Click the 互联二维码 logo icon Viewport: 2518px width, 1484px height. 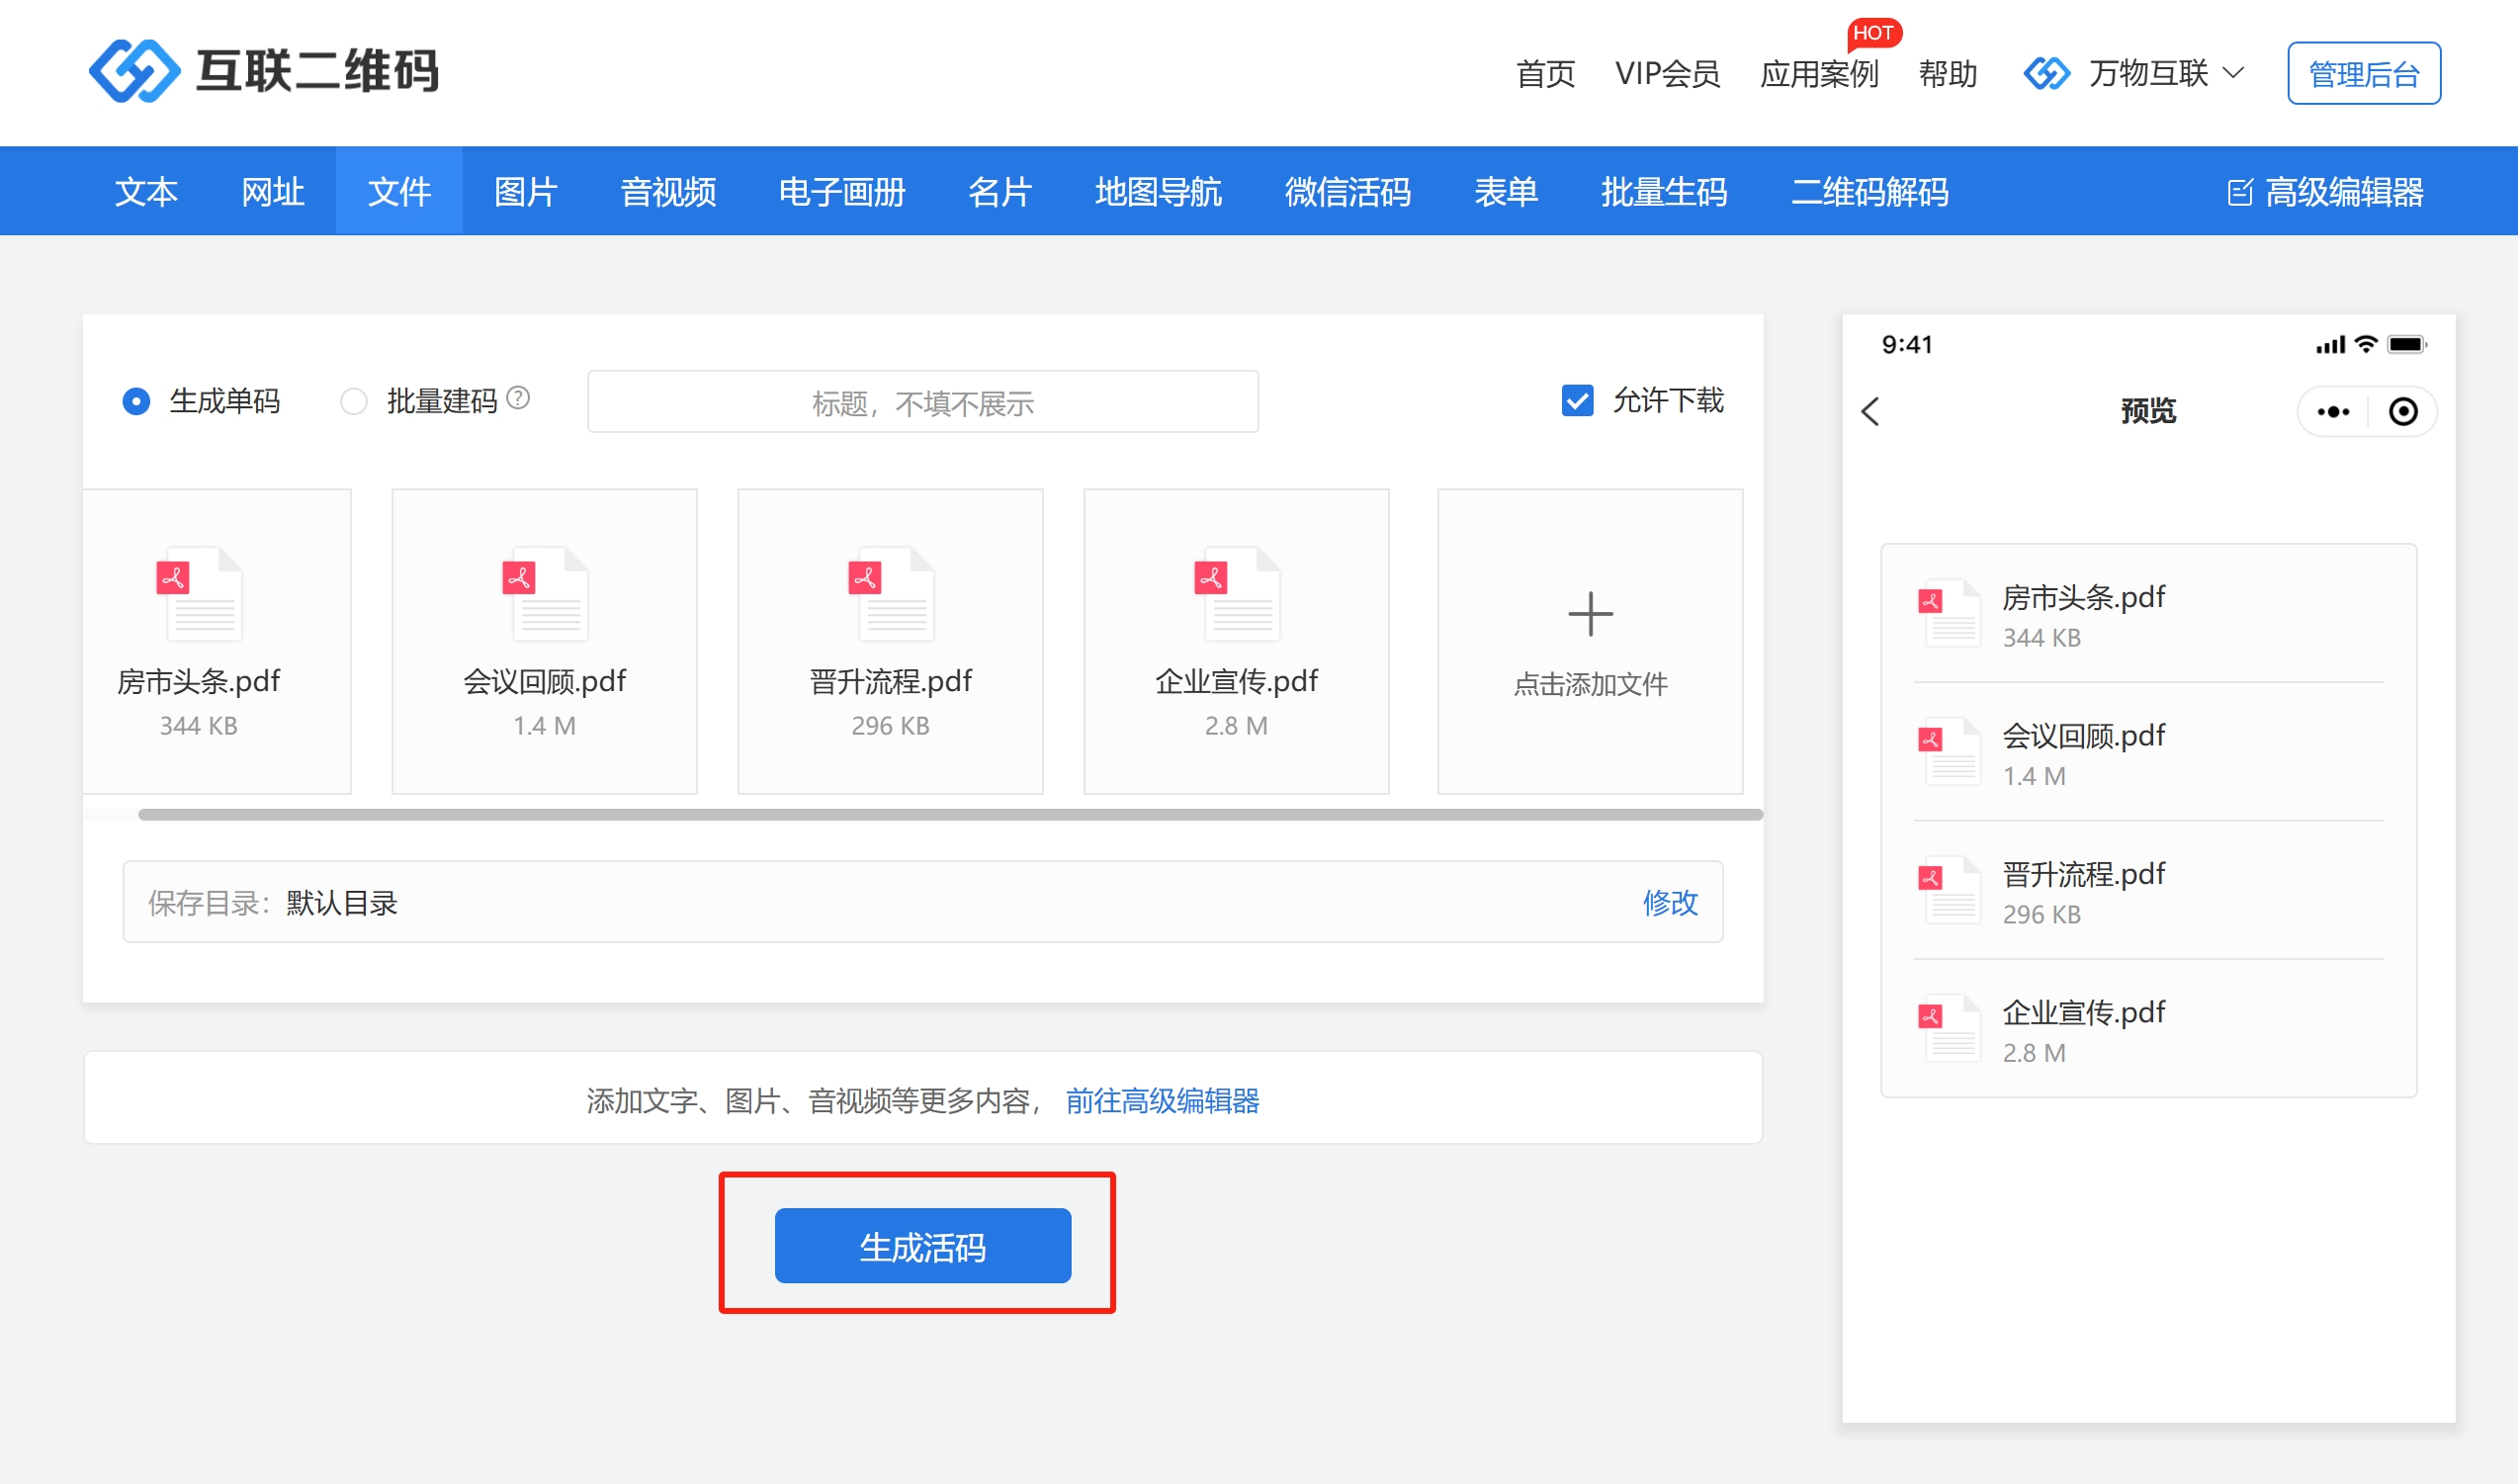133,71
